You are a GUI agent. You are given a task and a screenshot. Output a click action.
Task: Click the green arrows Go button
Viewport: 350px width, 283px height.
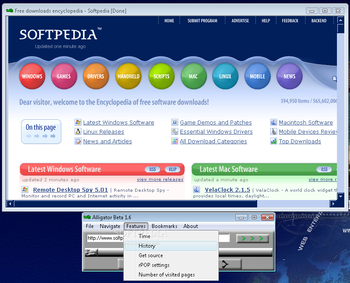click(x=252, y=238)
